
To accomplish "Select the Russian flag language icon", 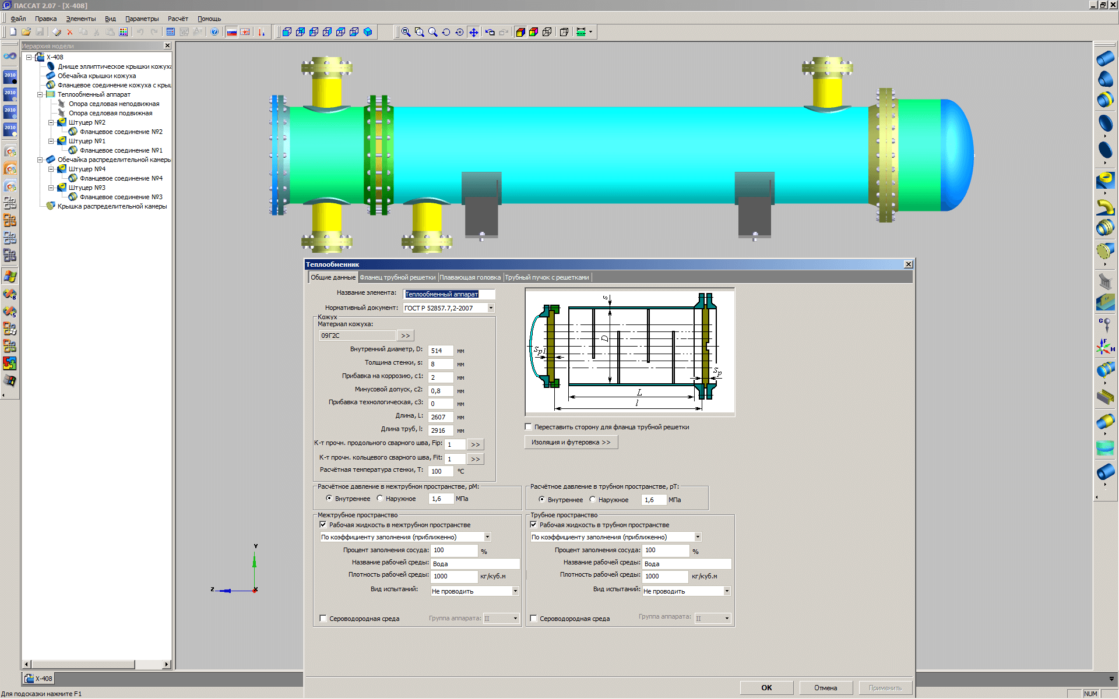I will (x=232, y=32).
